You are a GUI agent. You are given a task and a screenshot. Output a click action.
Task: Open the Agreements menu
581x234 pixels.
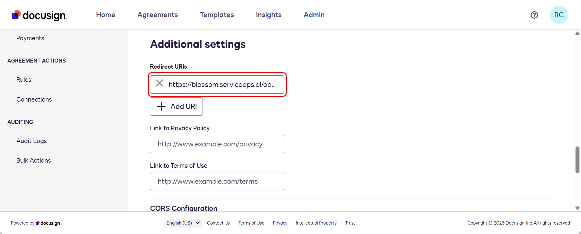(x=157, y=15)
